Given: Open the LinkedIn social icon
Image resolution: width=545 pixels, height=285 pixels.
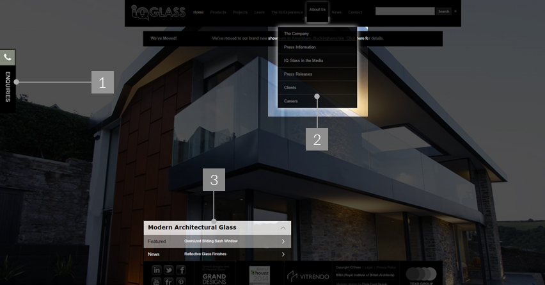Looking at the screenshot, I should [157, 270].
